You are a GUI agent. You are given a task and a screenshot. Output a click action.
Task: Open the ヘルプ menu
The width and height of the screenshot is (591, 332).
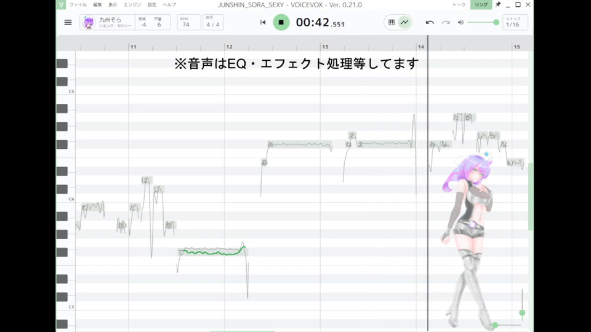click(x=169, y=4)
